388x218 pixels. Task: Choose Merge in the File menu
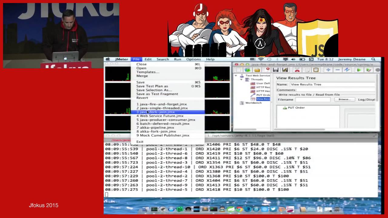168,76
